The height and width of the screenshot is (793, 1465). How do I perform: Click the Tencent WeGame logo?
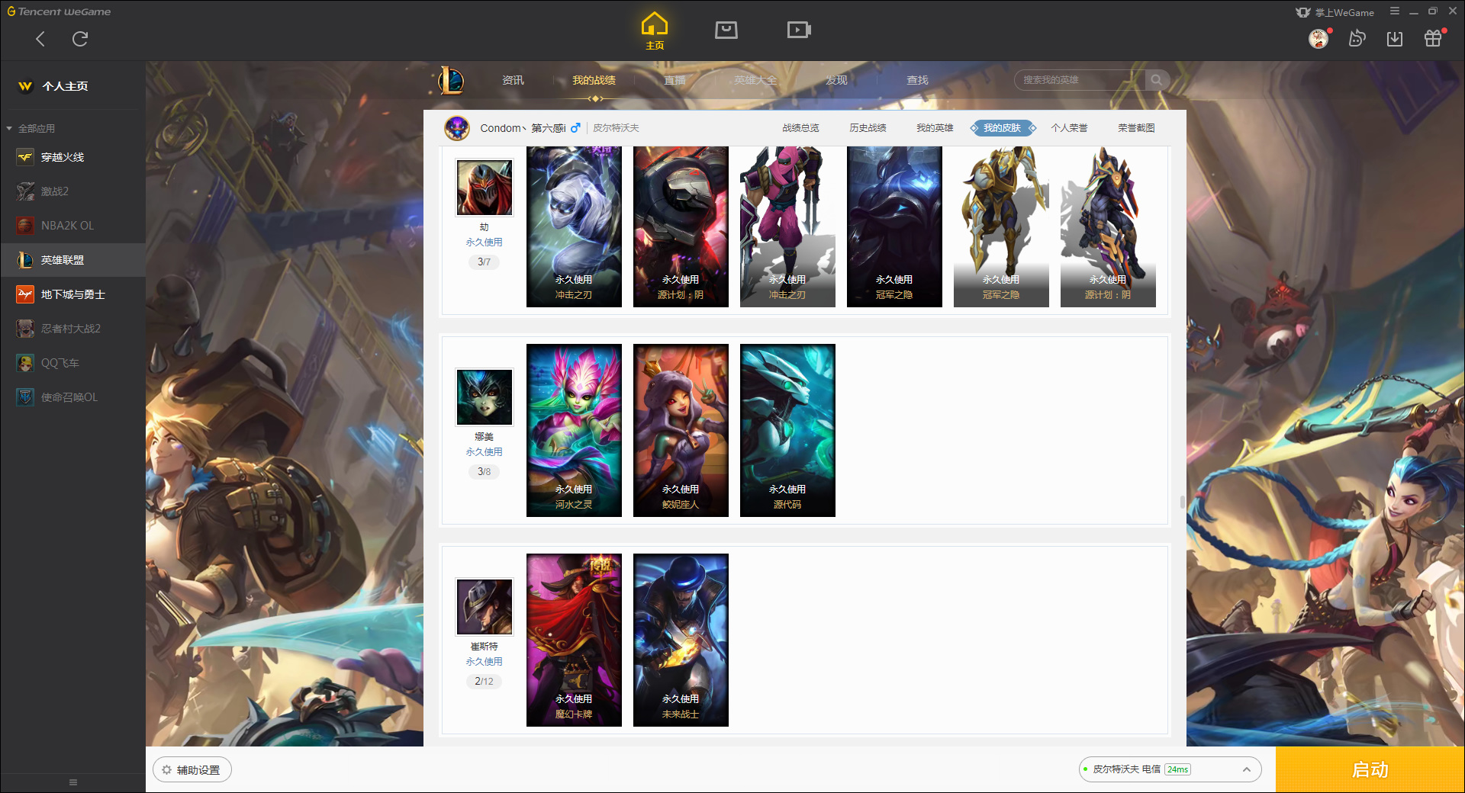(x=59, y=11)
